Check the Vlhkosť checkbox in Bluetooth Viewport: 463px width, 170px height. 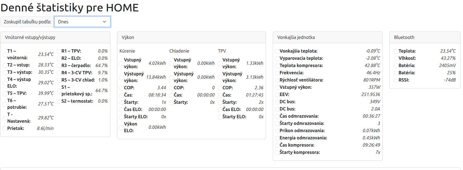(396, 58)
